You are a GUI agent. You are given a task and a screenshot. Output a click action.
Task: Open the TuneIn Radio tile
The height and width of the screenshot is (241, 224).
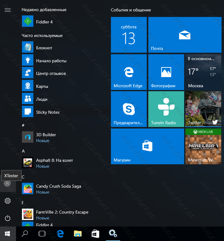(166, 109)
